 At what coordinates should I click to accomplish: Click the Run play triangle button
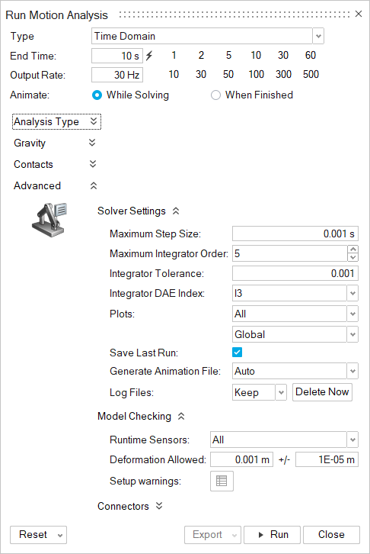tap(272, 535)
